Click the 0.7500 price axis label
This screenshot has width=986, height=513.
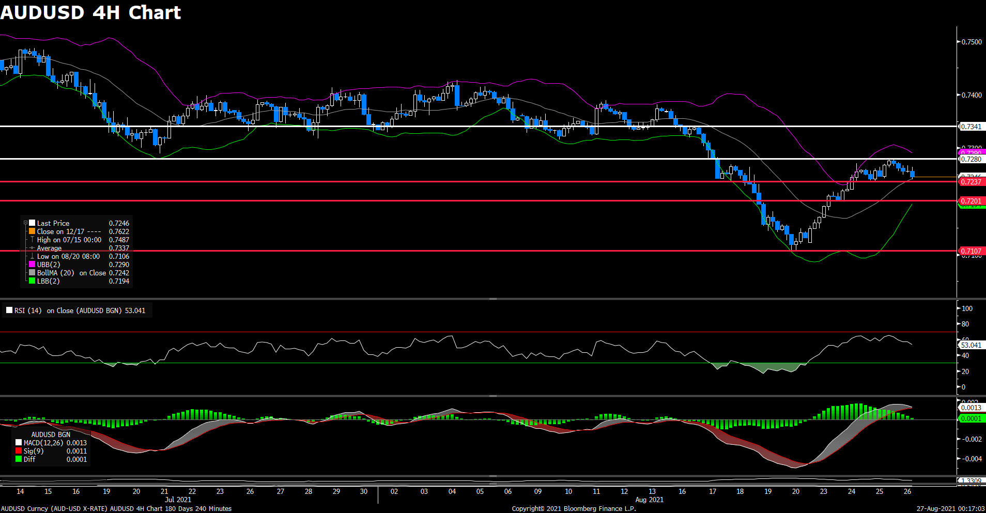972,42
